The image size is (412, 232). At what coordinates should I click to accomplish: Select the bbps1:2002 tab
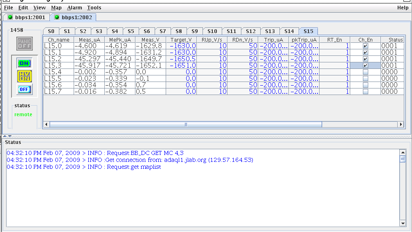(73, 17)
